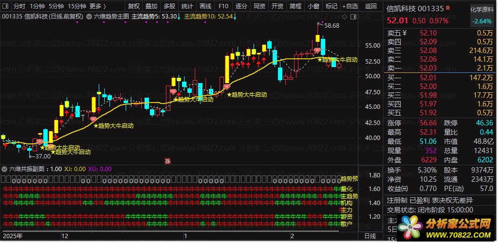Screen dimensions: 499x243
Task: Click the PE(动) 57.0 value
Action: click(x=487, y=189)
